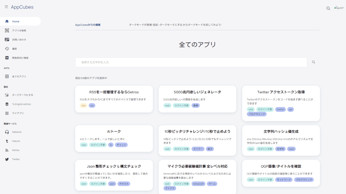Screen dimensions: 346x194
Task: Click the To English edition database icon
Action: (x=7, y=104)
